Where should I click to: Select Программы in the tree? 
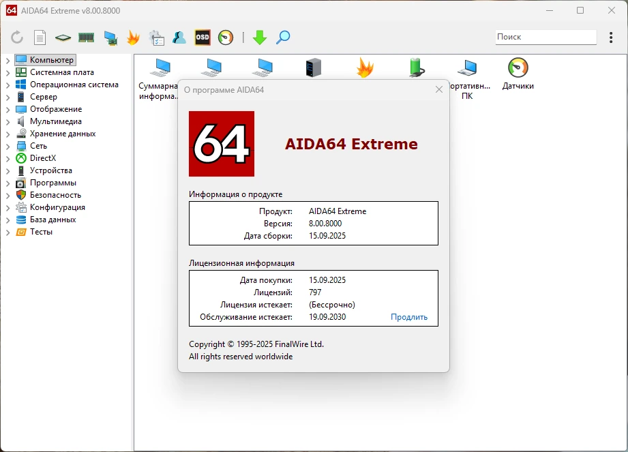click(x=46, y=183)
